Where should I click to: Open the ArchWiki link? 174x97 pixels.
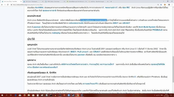[39, 8]
